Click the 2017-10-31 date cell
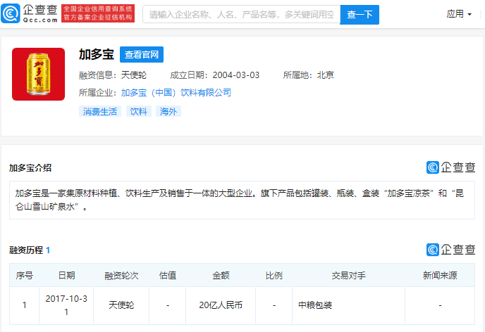Screen dimensions: 485x332 66,305
